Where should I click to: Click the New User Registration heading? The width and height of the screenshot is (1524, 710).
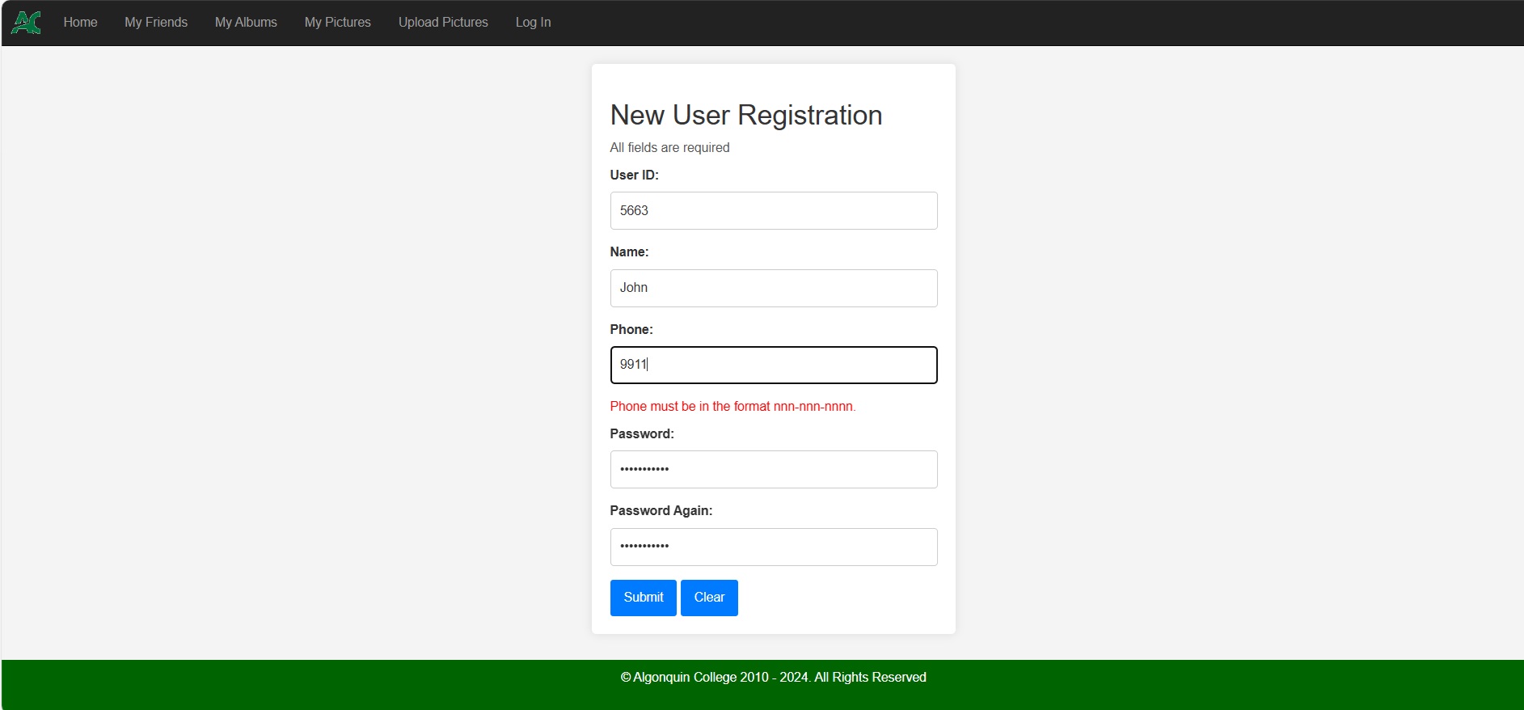point(745,116)
